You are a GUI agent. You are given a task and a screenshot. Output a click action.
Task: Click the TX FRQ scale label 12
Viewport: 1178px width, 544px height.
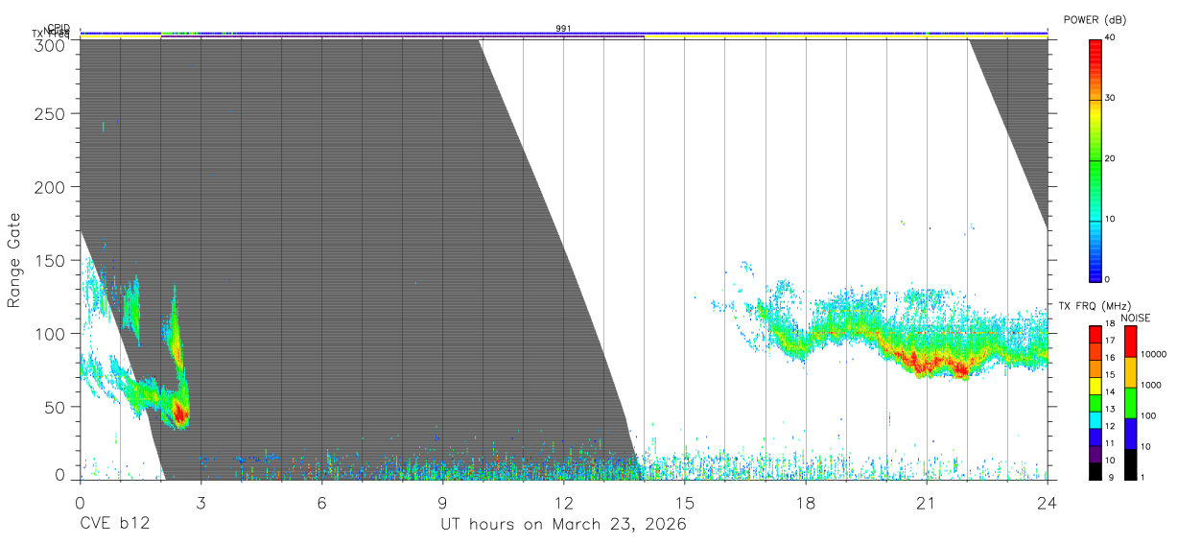coord(1110,425)
